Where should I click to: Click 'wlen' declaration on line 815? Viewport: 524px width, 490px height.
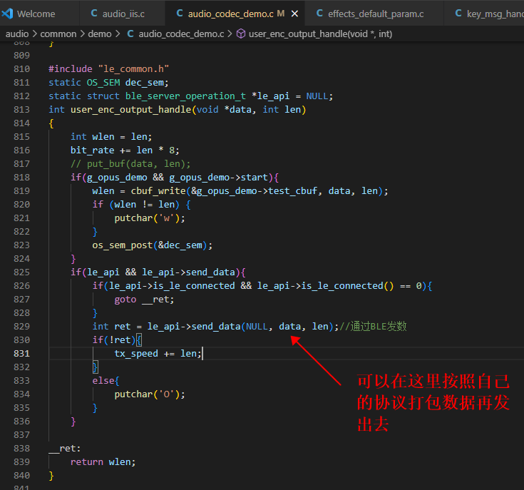pyautogui.click(x=103, y=137)
